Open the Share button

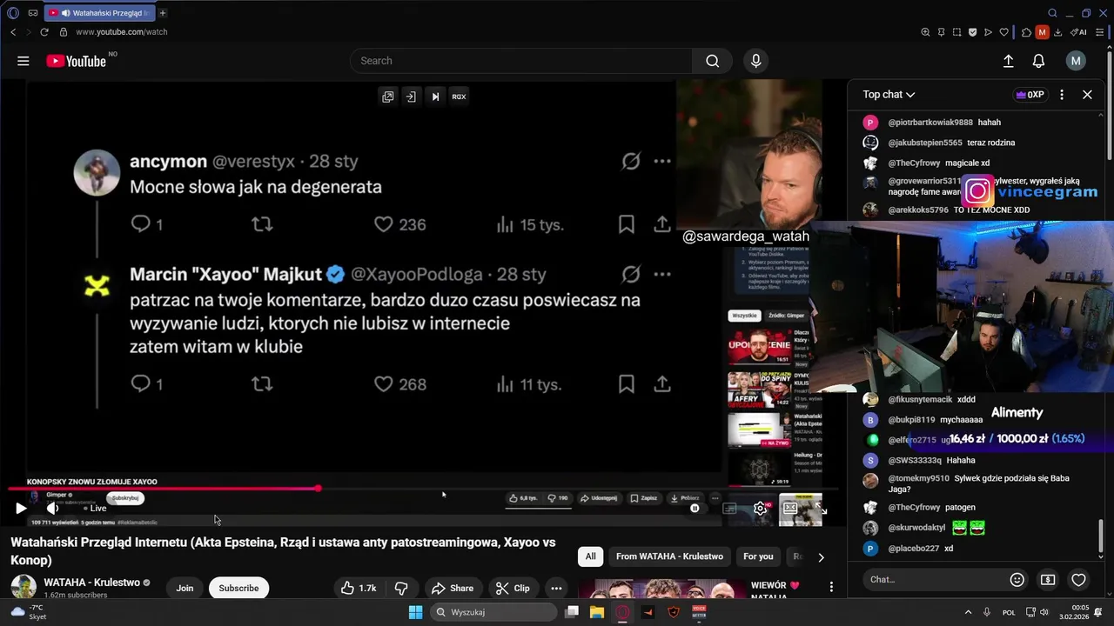(x=453, y=588)
